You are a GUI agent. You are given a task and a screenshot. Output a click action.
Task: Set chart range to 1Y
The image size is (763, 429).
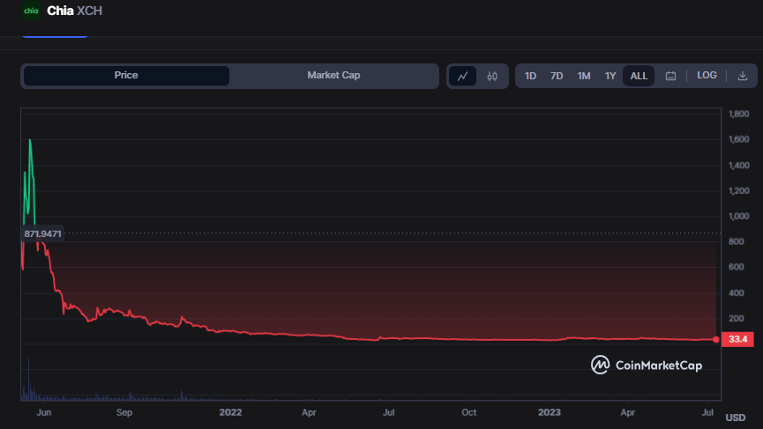610,76
